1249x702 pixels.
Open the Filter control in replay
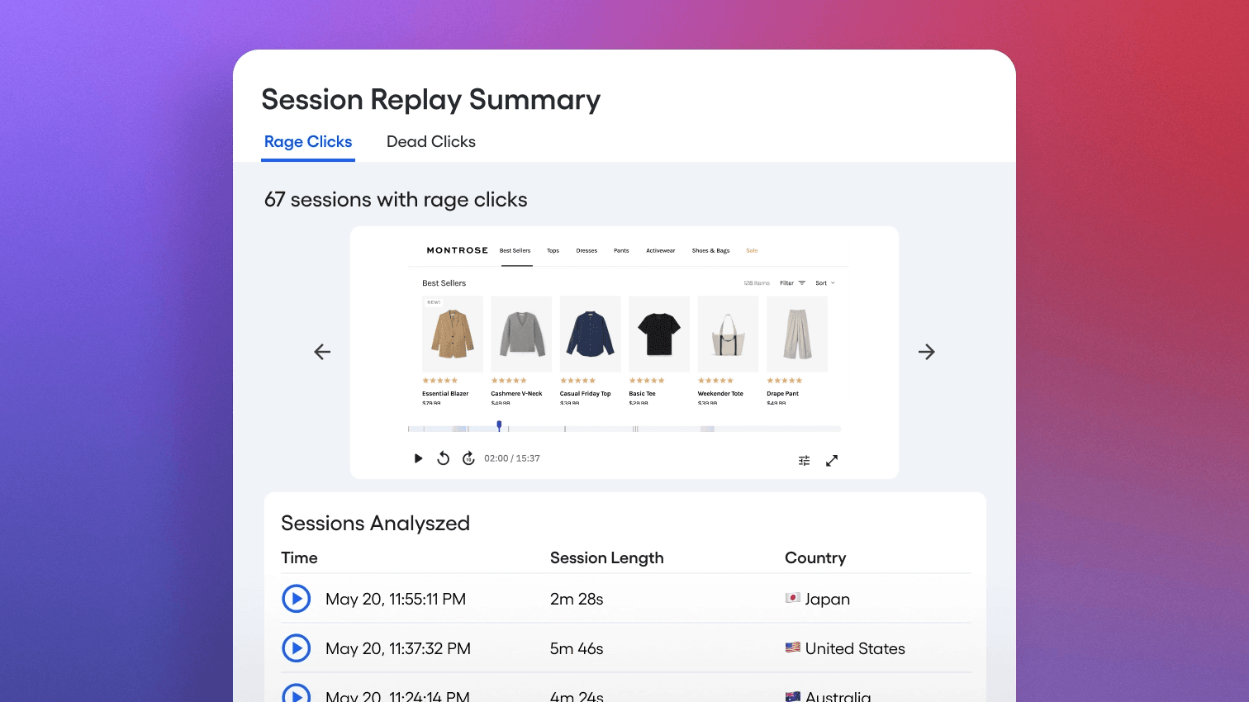pyautogui.click(x=791, y=283)
